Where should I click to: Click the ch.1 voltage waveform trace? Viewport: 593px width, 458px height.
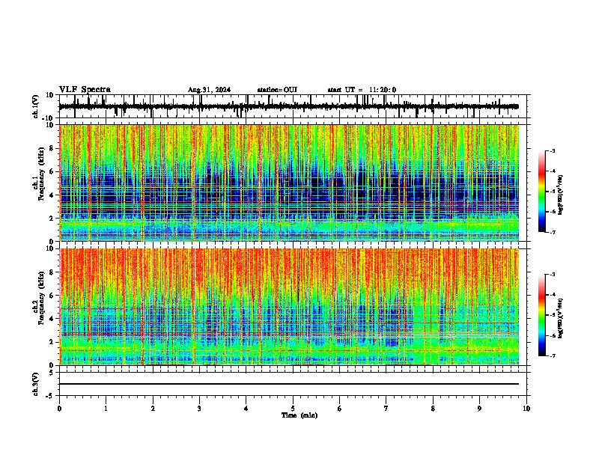click(x=289, y=106)
